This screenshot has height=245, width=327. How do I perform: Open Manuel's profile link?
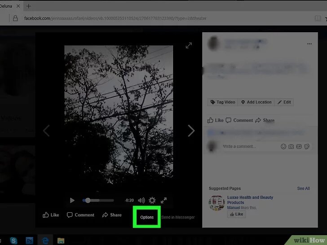click(x=234, y=208)
